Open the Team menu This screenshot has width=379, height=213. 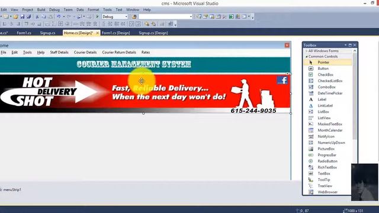tap(68, 9)
